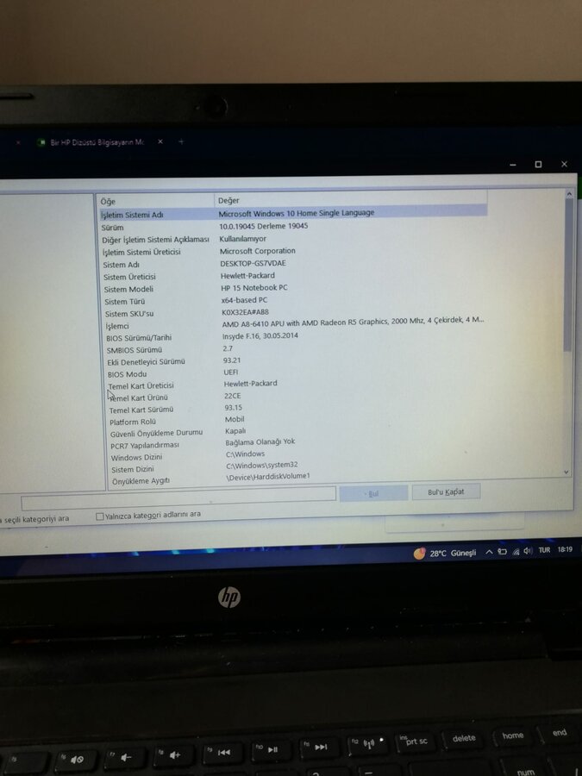Select the Önyükleme Aygıtı row
582x776 pixels.
[141, 481]
